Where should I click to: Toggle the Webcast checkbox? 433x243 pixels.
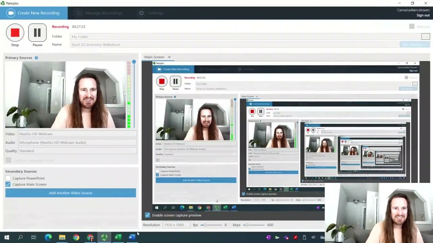coord(412,26)
